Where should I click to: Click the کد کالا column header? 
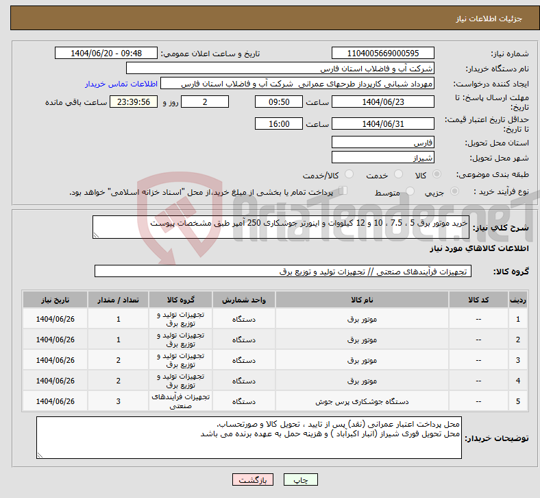point(478,300)
